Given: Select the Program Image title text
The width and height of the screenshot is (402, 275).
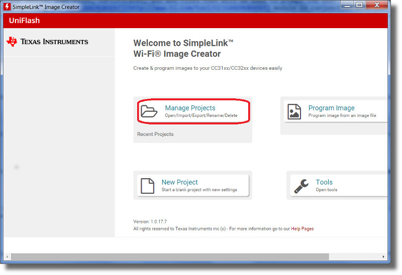Looking at the screenshot, I should 331,108.
